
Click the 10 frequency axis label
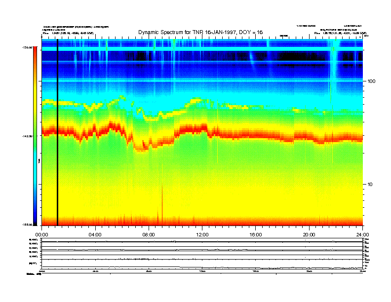point(370,185)
